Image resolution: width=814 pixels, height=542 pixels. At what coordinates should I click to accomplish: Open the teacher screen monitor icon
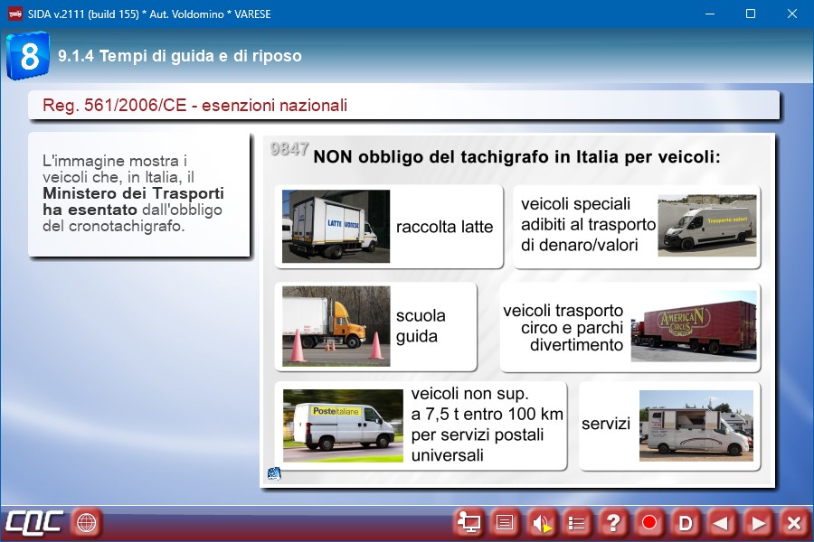[469, 522]
